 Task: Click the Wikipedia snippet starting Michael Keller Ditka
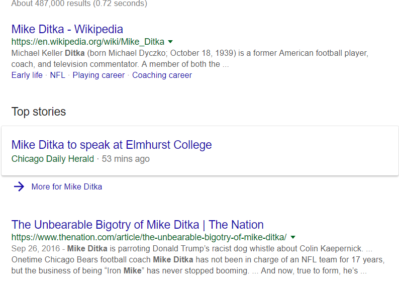(190, 58)
